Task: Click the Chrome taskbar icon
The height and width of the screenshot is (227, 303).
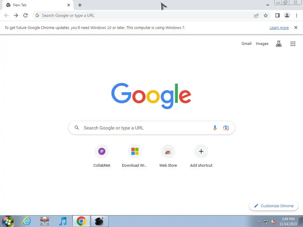Action: (81, 221)
